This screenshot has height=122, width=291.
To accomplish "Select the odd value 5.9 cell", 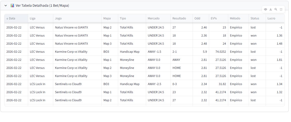I will pos(201,52).
